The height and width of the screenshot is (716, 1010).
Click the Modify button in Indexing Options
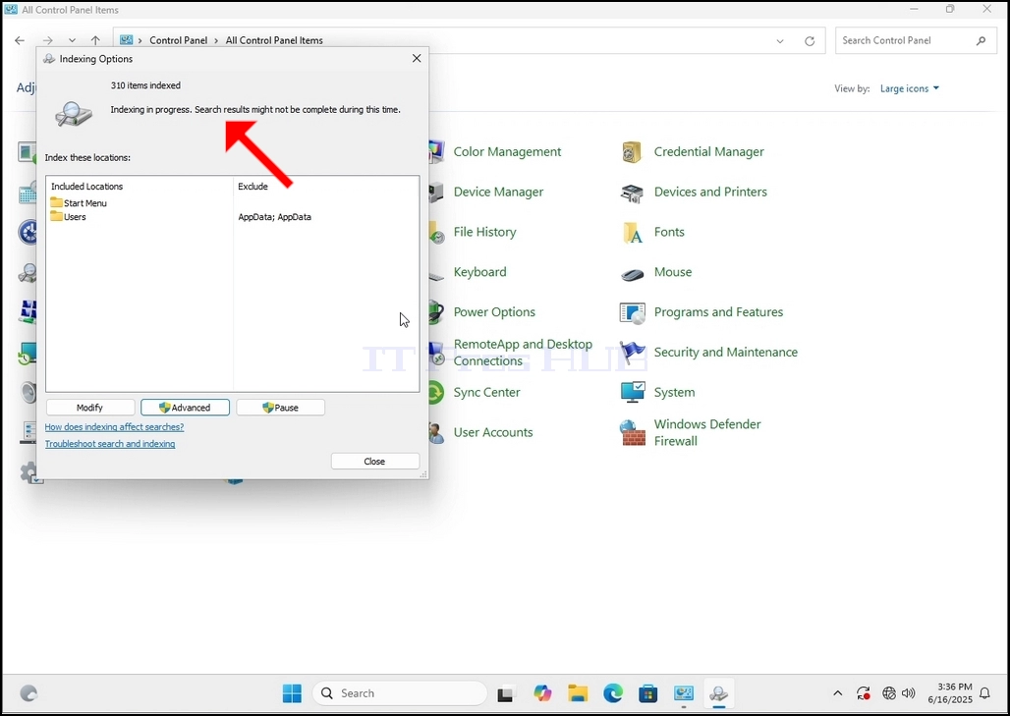click(90, 408)
